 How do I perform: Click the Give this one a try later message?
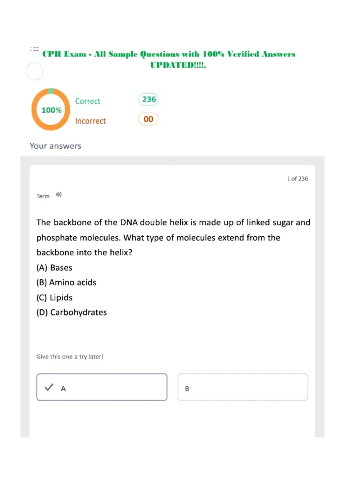[x=70, y=357]
